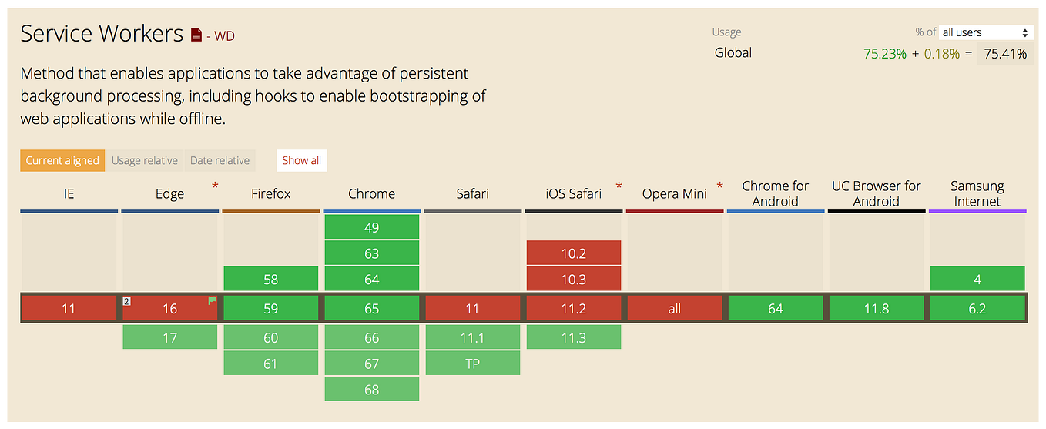The width and height of the screenshot is (1046, 429).
Task: Click the Opera Mini all cell
Action: pos(674,308)
